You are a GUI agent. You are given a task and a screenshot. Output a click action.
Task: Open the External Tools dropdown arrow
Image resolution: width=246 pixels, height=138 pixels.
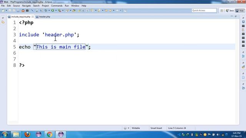coord(63,10)
